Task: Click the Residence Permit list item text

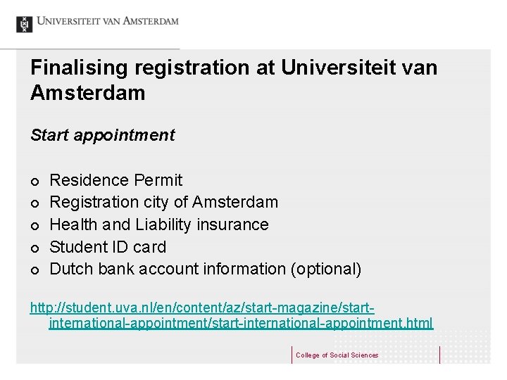Action: pos(116,180)
